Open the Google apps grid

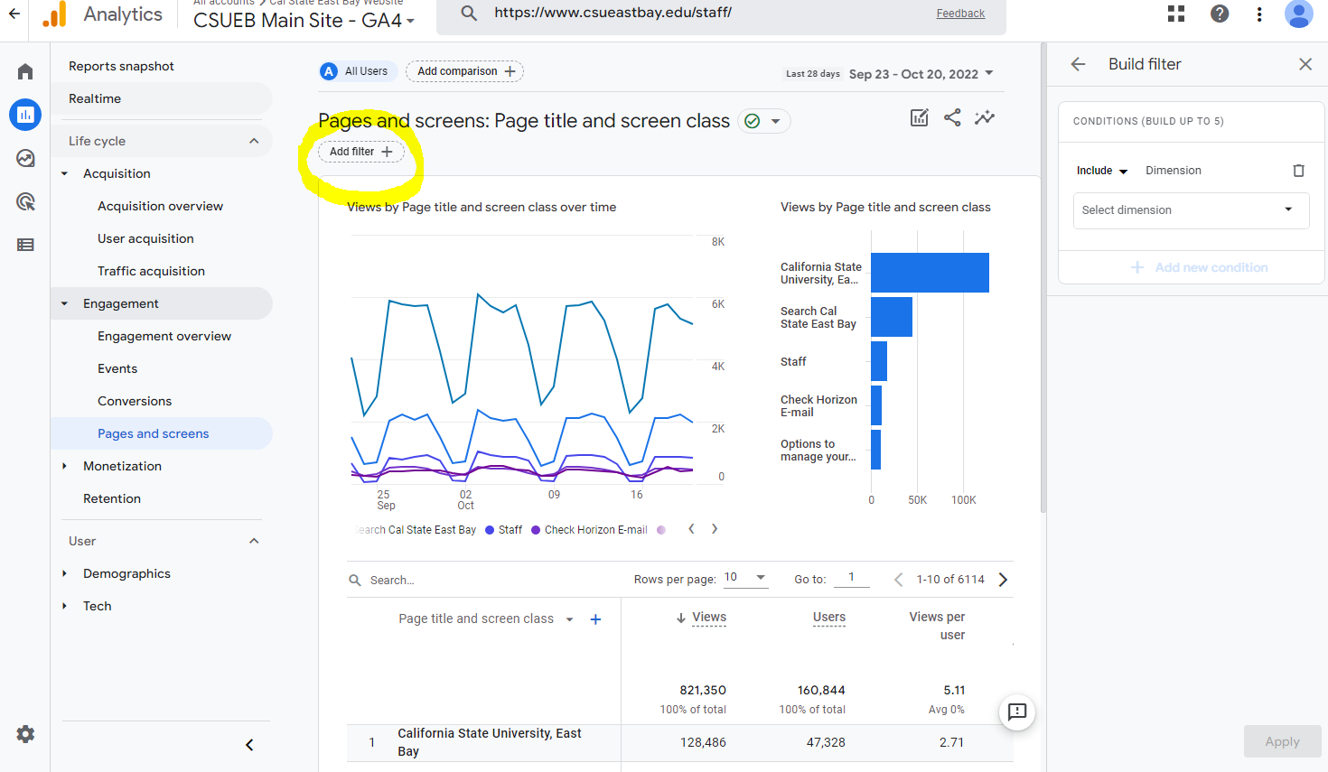[x=1176, y=14]
